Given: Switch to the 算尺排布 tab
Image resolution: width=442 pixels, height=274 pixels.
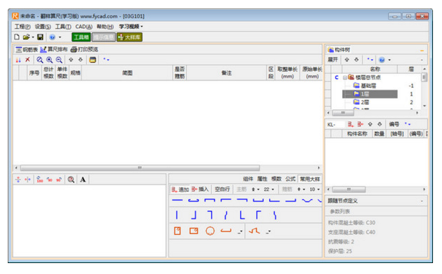Looking at the screenshot, I should [x=54, y=50].
